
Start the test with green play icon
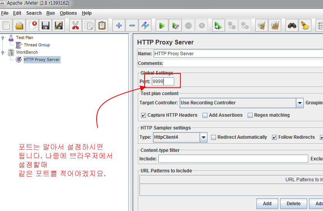pos(162,26)
